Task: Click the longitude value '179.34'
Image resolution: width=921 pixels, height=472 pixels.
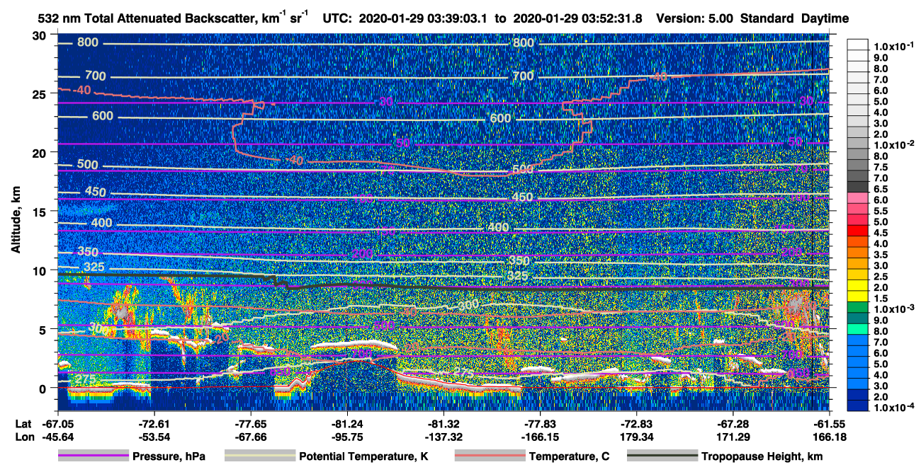Action: [636, 437]
